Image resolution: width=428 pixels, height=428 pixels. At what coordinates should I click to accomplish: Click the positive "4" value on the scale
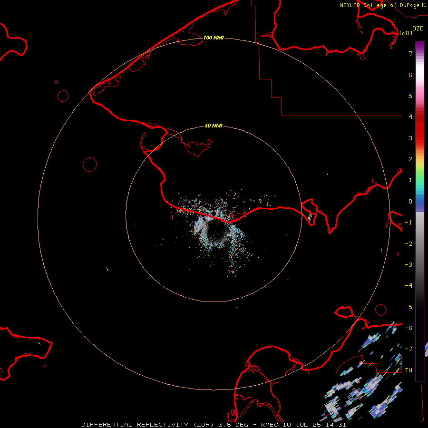410,117
